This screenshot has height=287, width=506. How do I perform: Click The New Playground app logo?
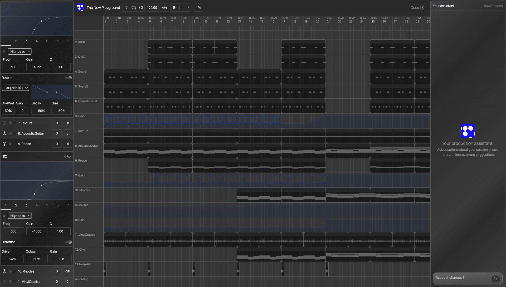[80, 7]
